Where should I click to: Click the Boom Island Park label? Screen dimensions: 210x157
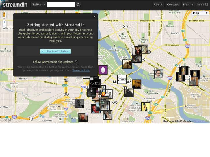point(114,49)
